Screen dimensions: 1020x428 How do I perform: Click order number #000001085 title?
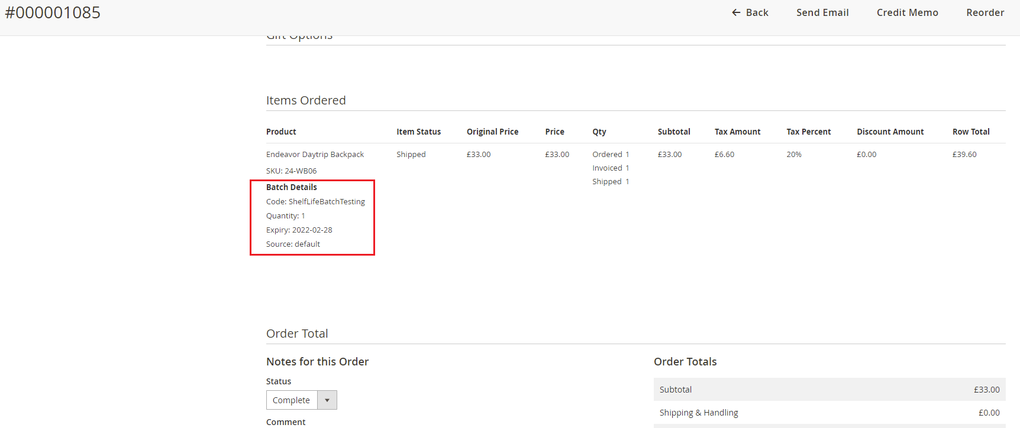pyautogui.click(x=53, y=13)
